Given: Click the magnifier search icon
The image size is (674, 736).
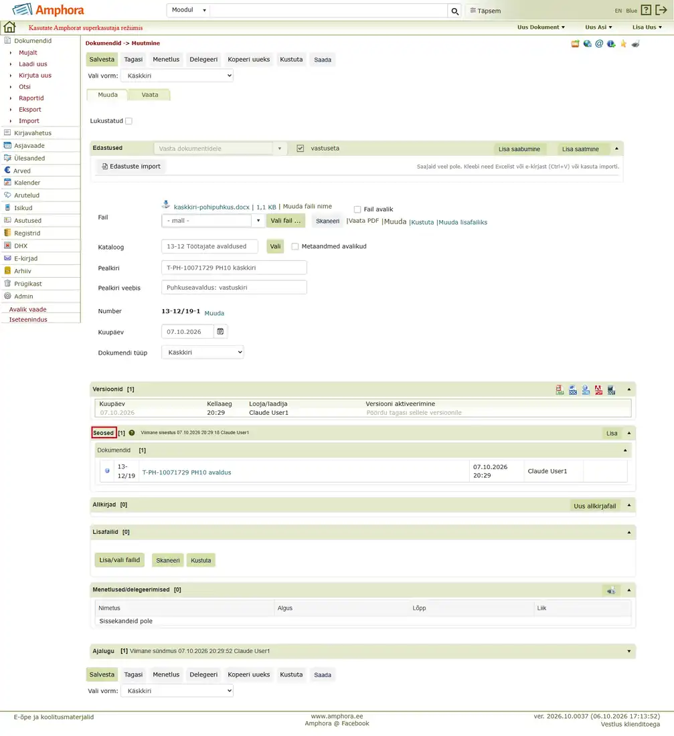Looking at the screenshot, I should click(x=454, y=11).
